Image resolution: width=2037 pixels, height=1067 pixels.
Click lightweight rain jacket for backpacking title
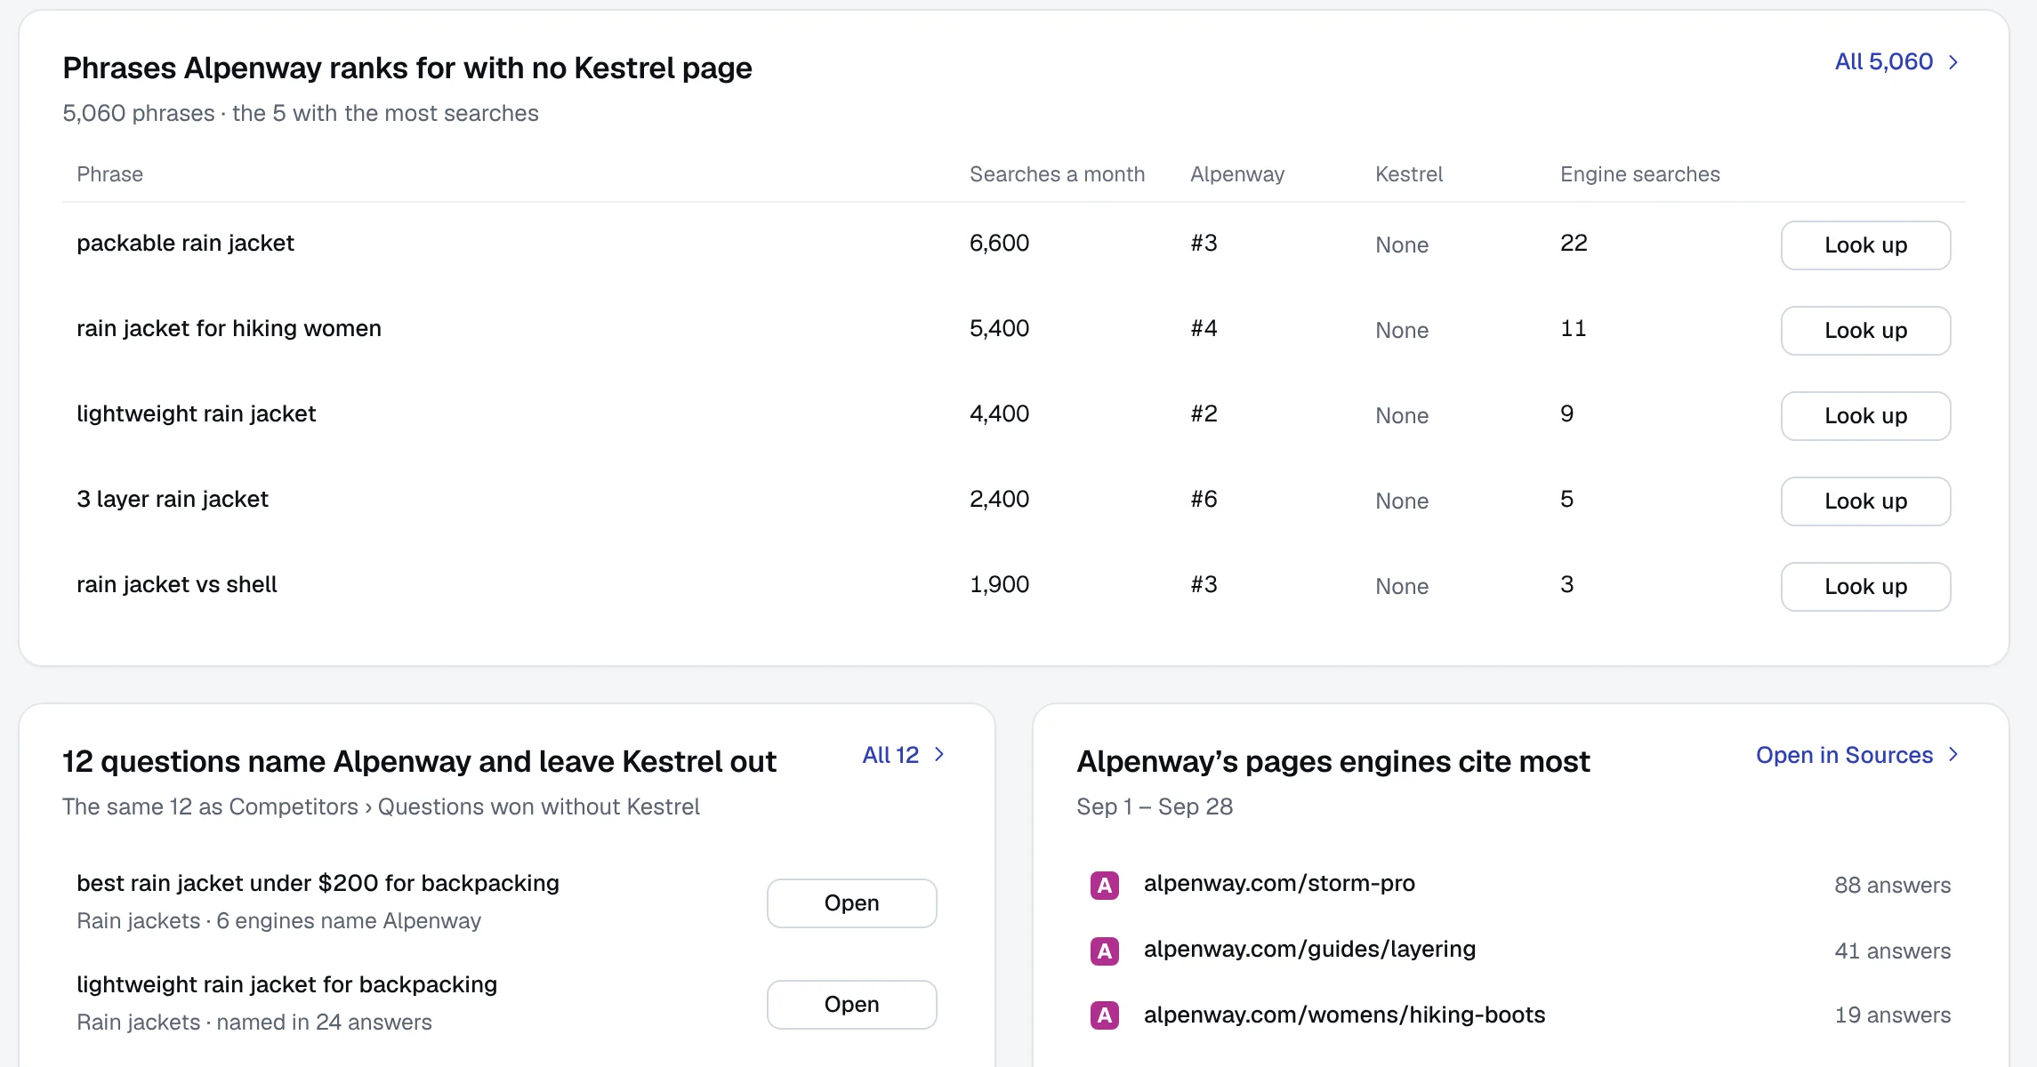(x=286, y=985)
